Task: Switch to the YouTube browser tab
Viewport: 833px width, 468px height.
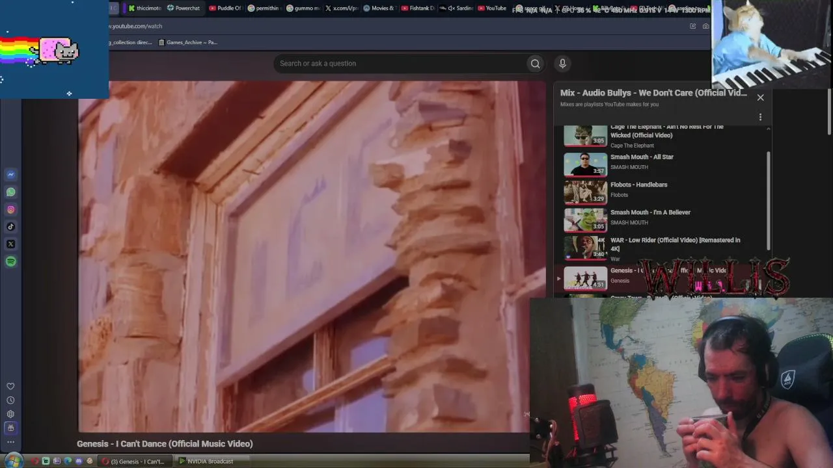Action: tap(493, 8)
